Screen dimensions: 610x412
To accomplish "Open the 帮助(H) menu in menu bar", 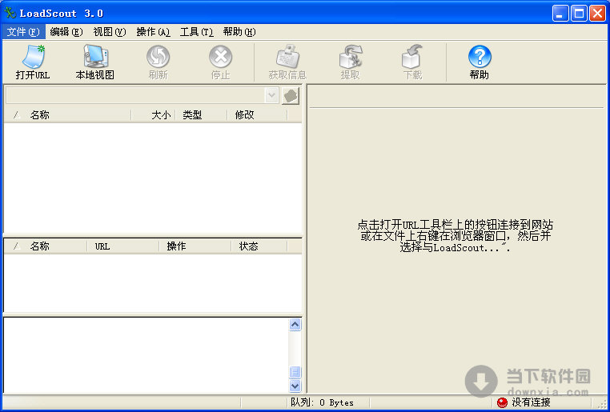I will pyautogui.click(x=239, y=32).
